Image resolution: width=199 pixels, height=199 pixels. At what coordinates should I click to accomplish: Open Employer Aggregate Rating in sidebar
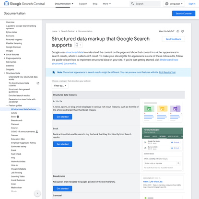point(23,143)
